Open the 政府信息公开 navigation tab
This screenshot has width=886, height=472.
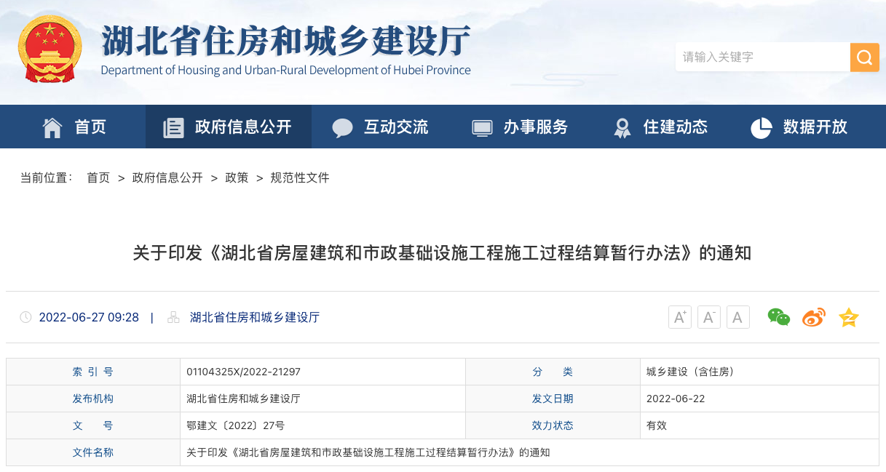pyautogui.click(x=228, y=127)
